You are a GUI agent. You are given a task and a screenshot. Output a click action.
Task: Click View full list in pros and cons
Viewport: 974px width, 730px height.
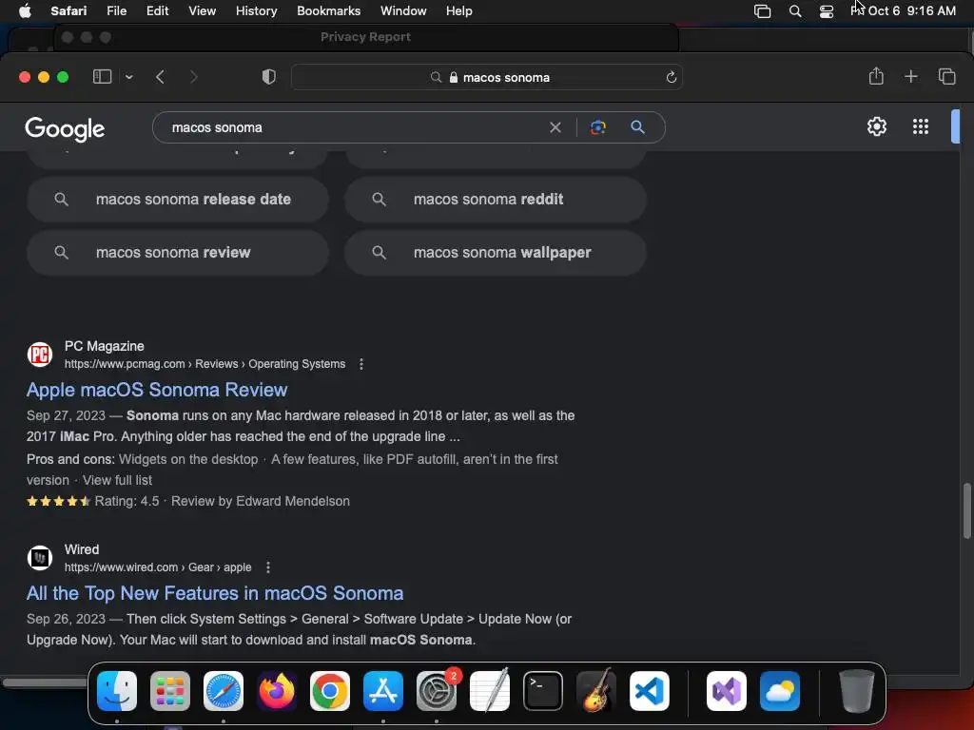tap(117, 480)
